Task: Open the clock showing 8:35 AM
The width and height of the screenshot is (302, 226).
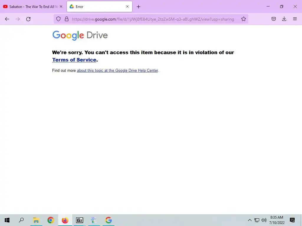Action: click(277, 220)
